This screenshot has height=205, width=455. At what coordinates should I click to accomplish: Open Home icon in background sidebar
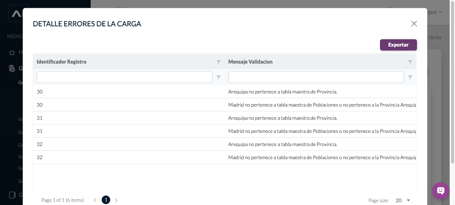(12, 52)
